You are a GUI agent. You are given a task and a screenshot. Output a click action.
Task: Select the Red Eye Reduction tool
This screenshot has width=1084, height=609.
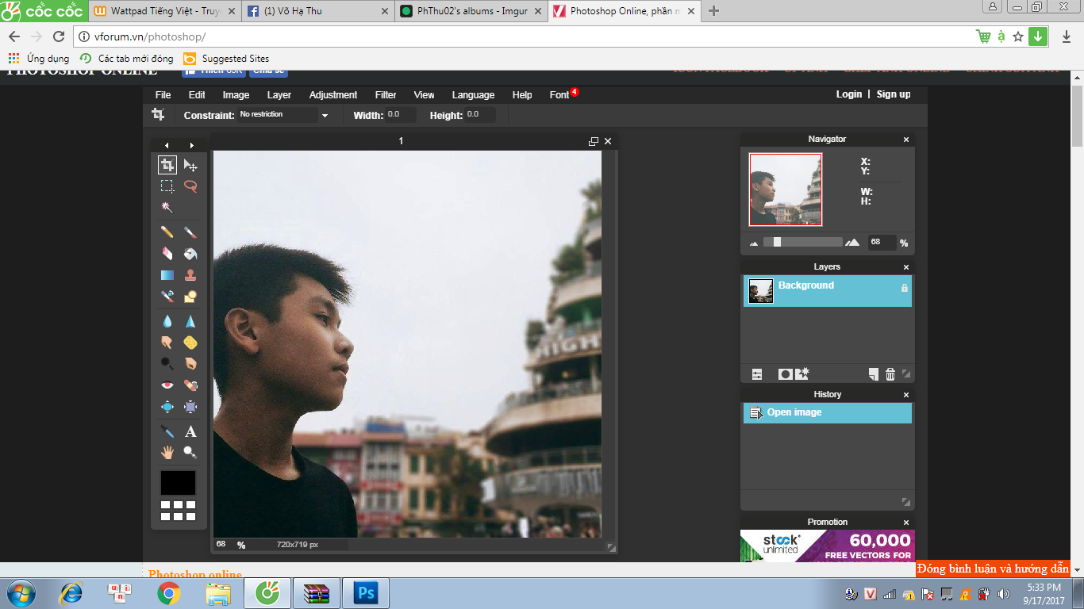point(167,385)
